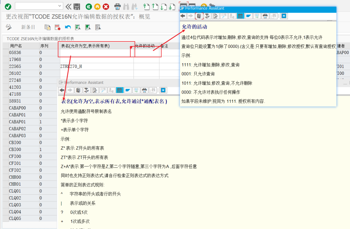Jump to first page with double-up-arrow icon
This screenshot has width=350, height=229.
(146, 7)
